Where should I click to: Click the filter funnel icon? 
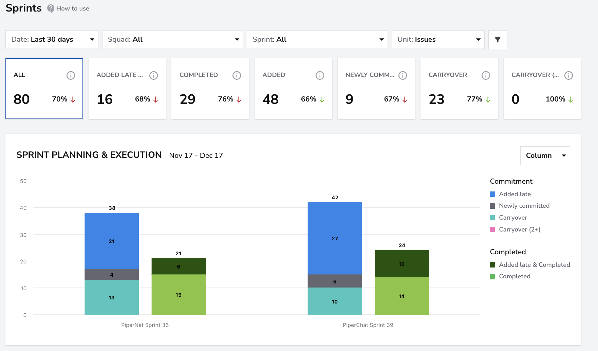tap(498, 40)
